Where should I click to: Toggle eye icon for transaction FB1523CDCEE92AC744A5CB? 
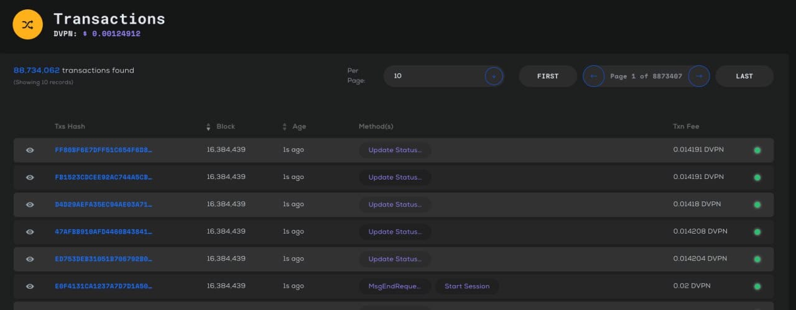pyautogui.click(x=30, y=178)
